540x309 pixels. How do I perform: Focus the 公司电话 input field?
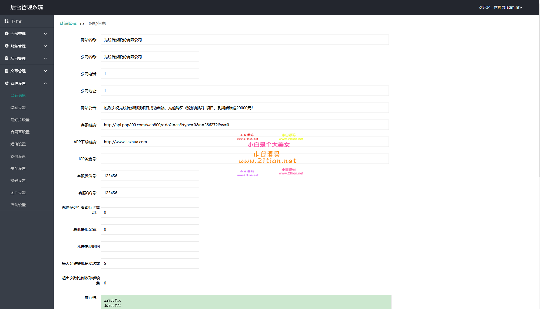[x=150, y=74]
